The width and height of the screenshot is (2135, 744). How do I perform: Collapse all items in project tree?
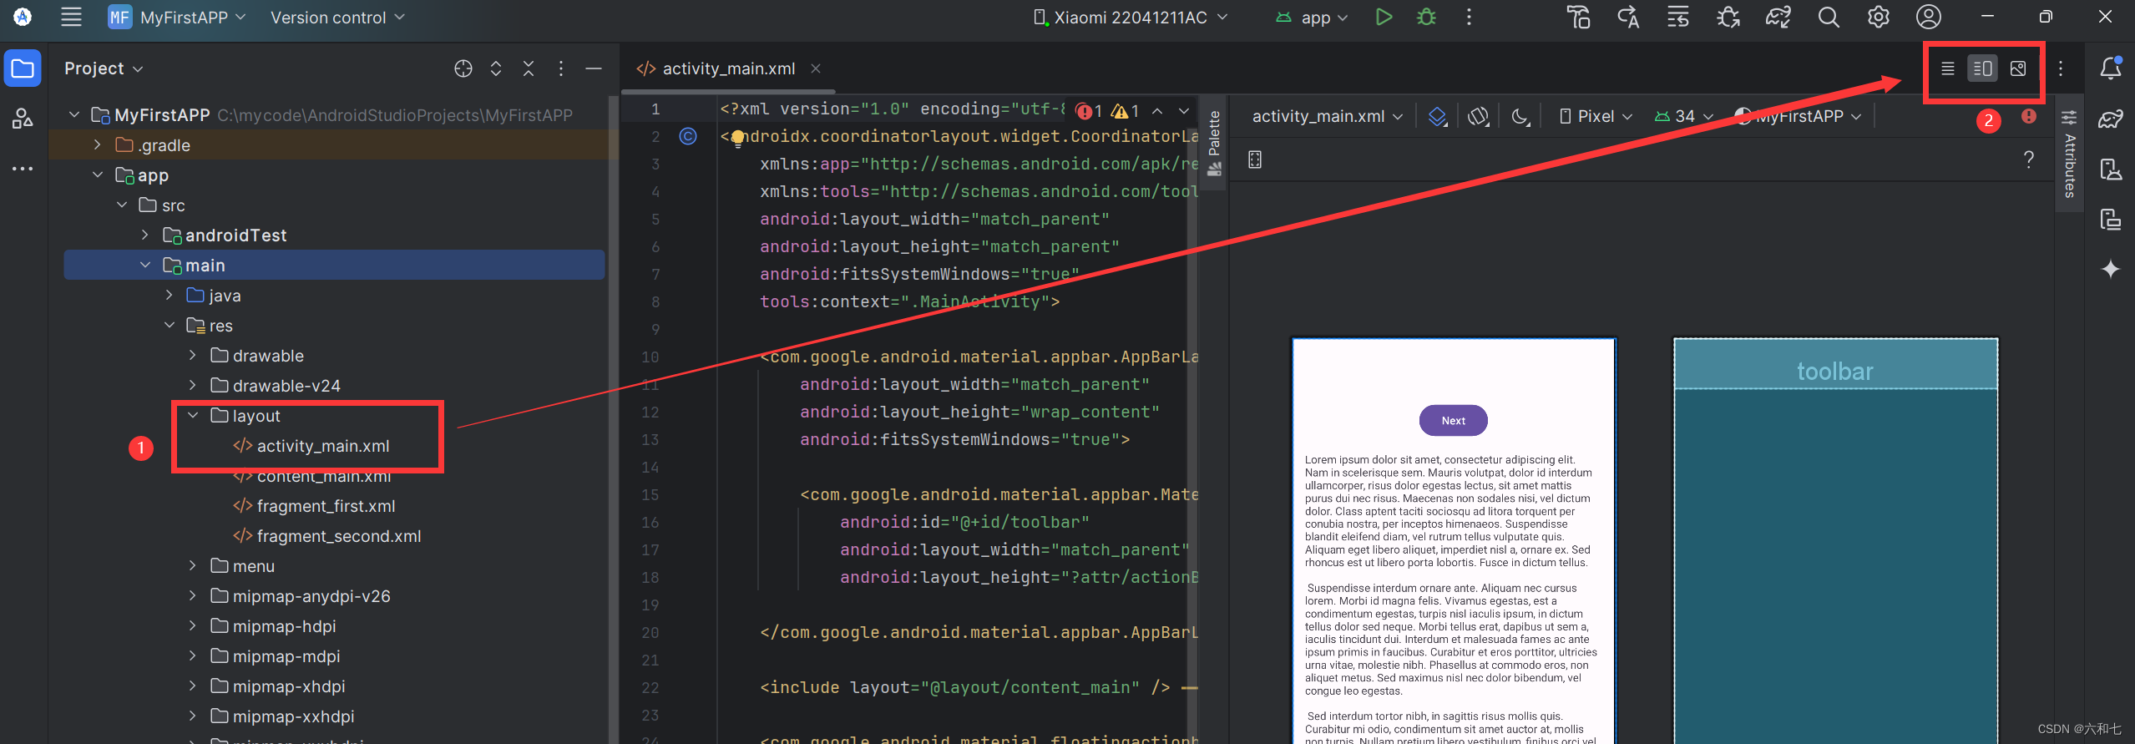pos(529,68)
